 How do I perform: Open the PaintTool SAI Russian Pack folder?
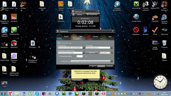[x=14, y=71]
